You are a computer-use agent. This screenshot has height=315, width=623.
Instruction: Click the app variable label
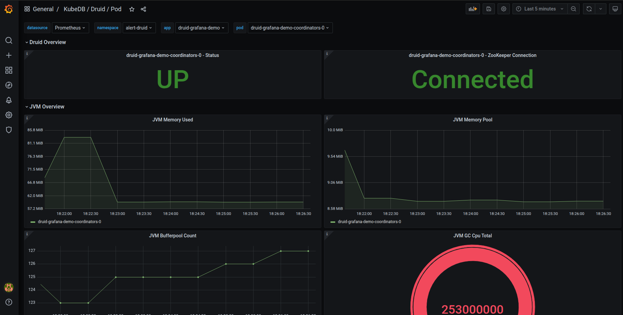pyautogui.click(x=167, y=28)
